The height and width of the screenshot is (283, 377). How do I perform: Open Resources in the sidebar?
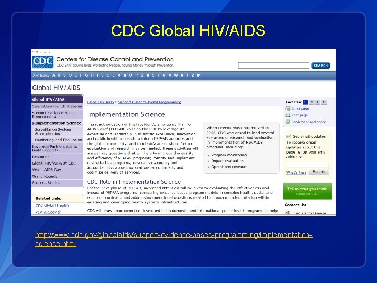coord(57,157)
